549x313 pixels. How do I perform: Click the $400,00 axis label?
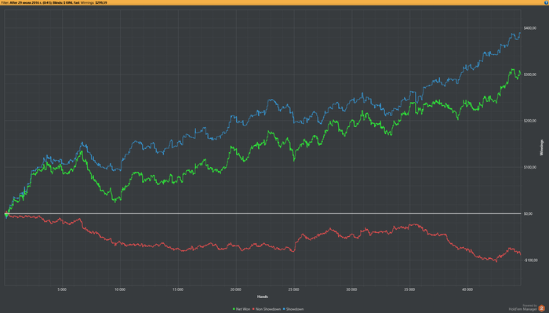[529, 28]
